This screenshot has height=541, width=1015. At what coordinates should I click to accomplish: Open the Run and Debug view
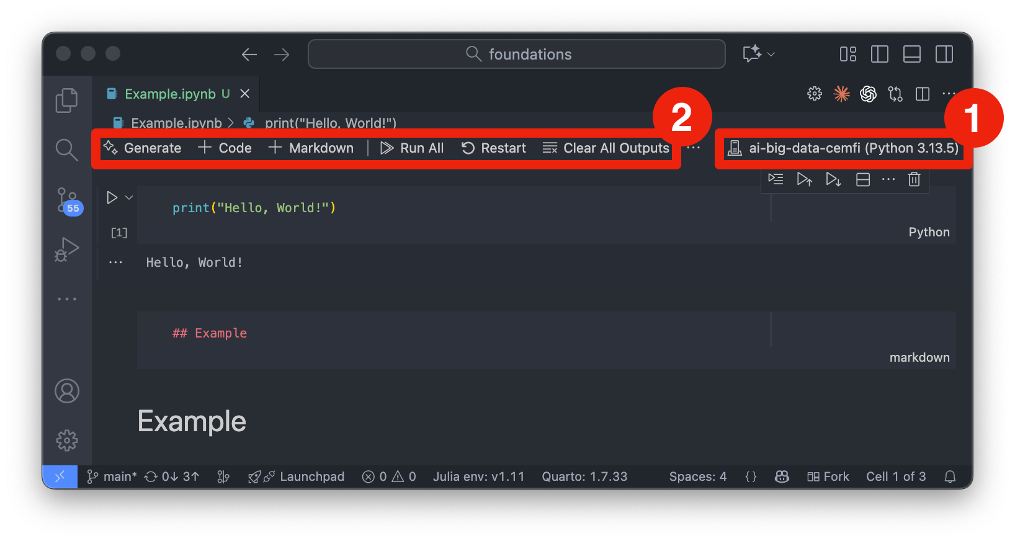(x=66, y=249)
